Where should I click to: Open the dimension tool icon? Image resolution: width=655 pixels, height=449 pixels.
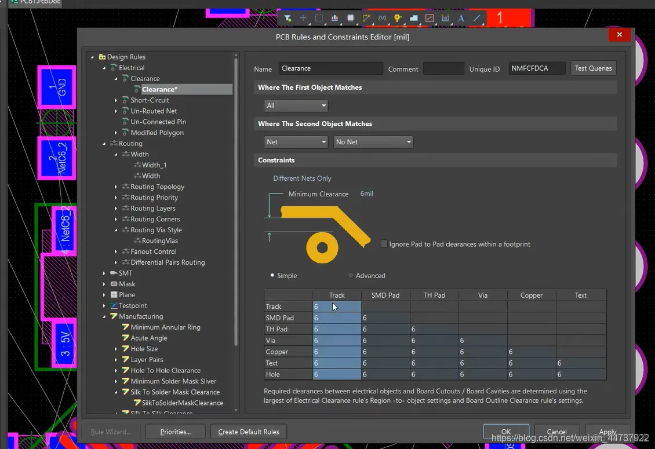point(445,18)
